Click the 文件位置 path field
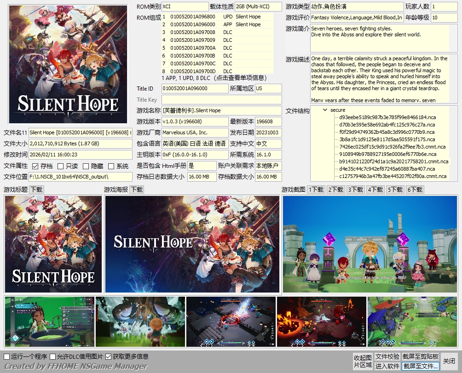Viewport: 462px width, 373px height. (80, 177)
